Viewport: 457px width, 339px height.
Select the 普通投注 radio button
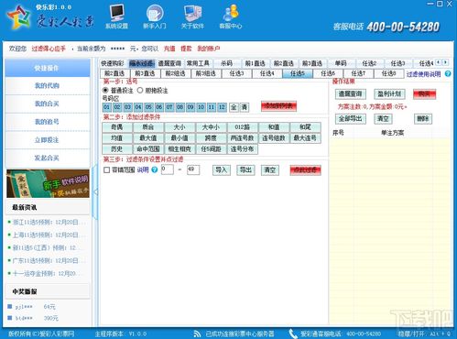click(x=105, y=91)
